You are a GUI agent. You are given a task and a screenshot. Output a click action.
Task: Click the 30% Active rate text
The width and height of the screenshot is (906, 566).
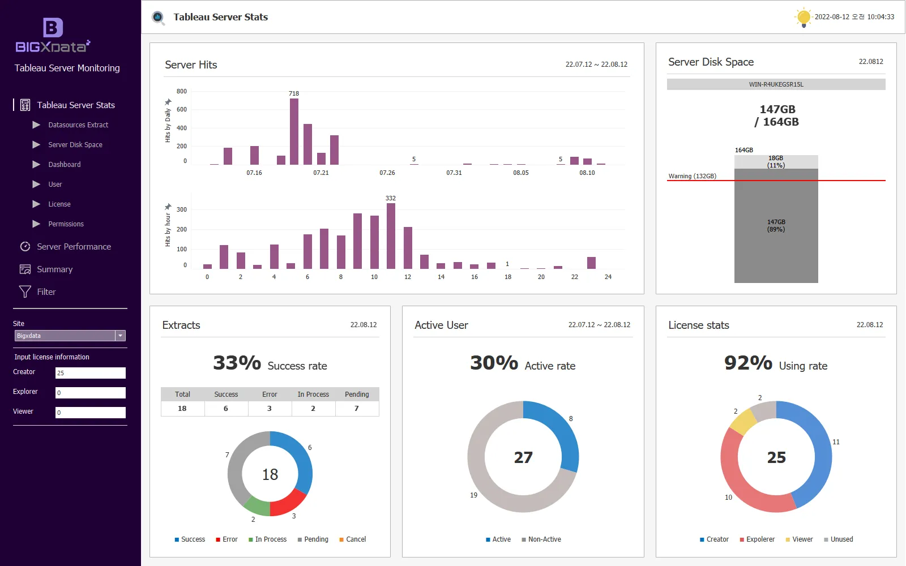[x=523, y=363]
